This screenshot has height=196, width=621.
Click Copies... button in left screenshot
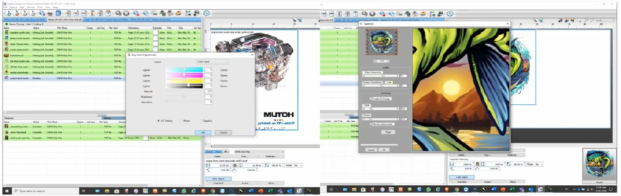(218, 156)
